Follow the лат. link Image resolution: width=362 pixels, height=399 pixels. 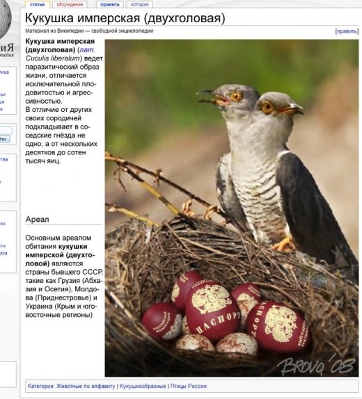point(87,49)
